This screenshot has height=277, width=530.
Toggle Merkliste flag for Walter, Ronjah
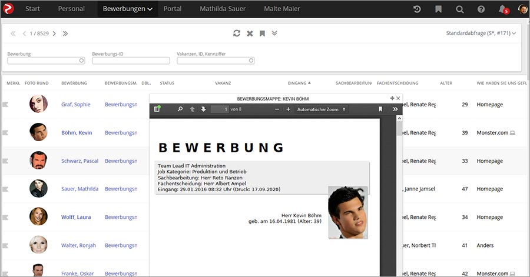pyautogui.click(x=5, y=245)
